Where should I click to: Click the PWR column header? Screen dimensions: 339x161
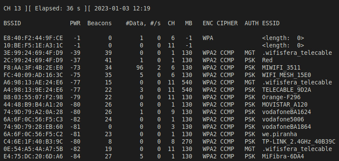click(x=75, y=23)
